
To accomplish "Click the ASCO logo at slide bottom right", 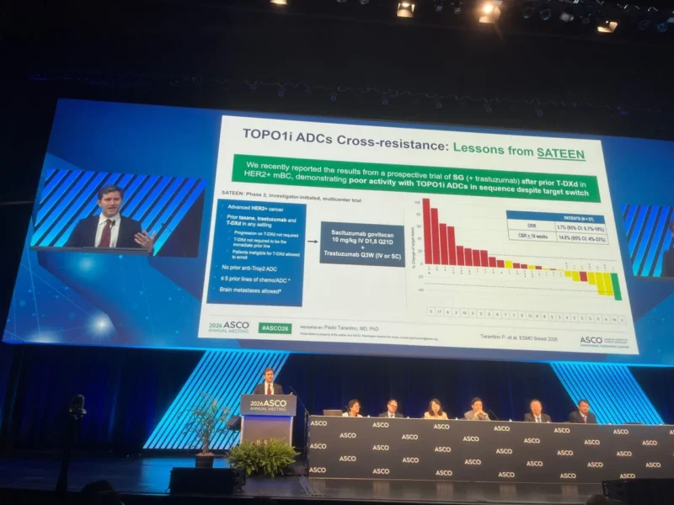I will pos(603,342).
